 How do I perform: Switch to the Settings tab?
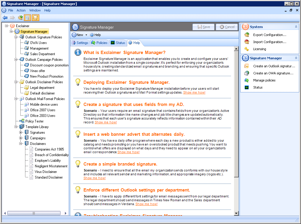(80, 42)
